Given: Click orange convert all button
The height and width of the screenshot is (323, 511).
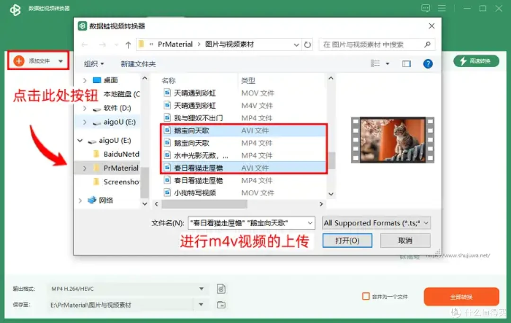Looking at the screenshot, I should tap(461, 297).
